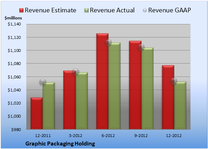Select the green actual bar for 6-2012
The height and width of the screenshot is (149, 208).
click(x=115, y=86)
